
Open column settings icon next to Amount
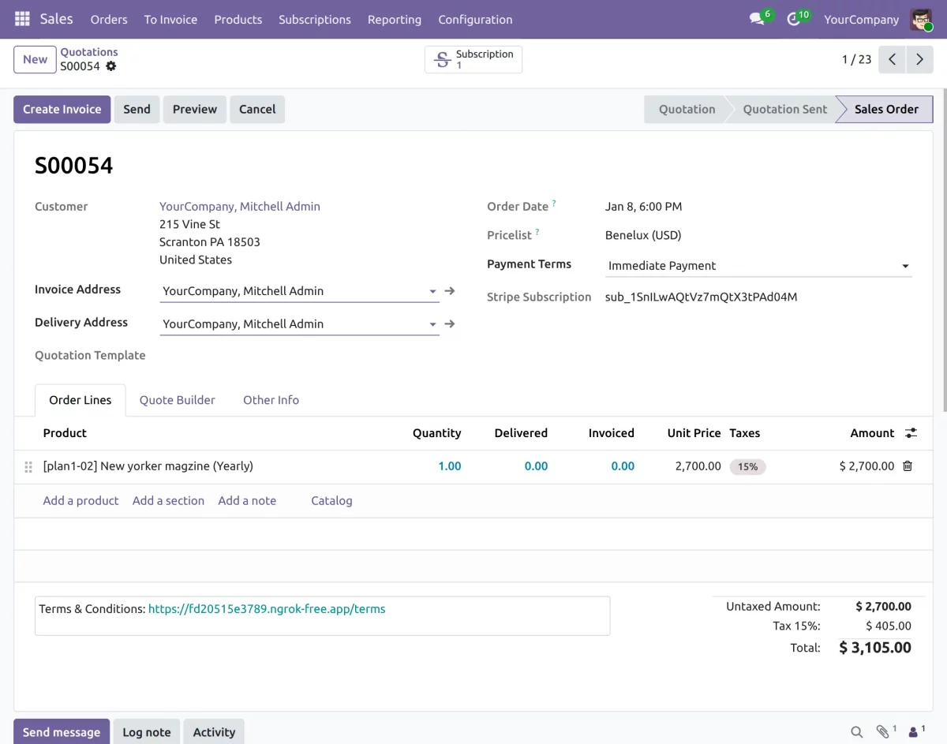[x=911, y=433]
